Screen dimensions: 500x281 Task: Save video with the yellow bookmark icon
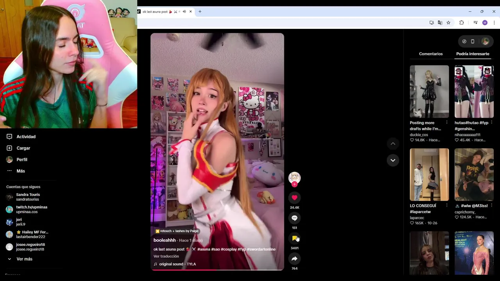pos(295,238)
